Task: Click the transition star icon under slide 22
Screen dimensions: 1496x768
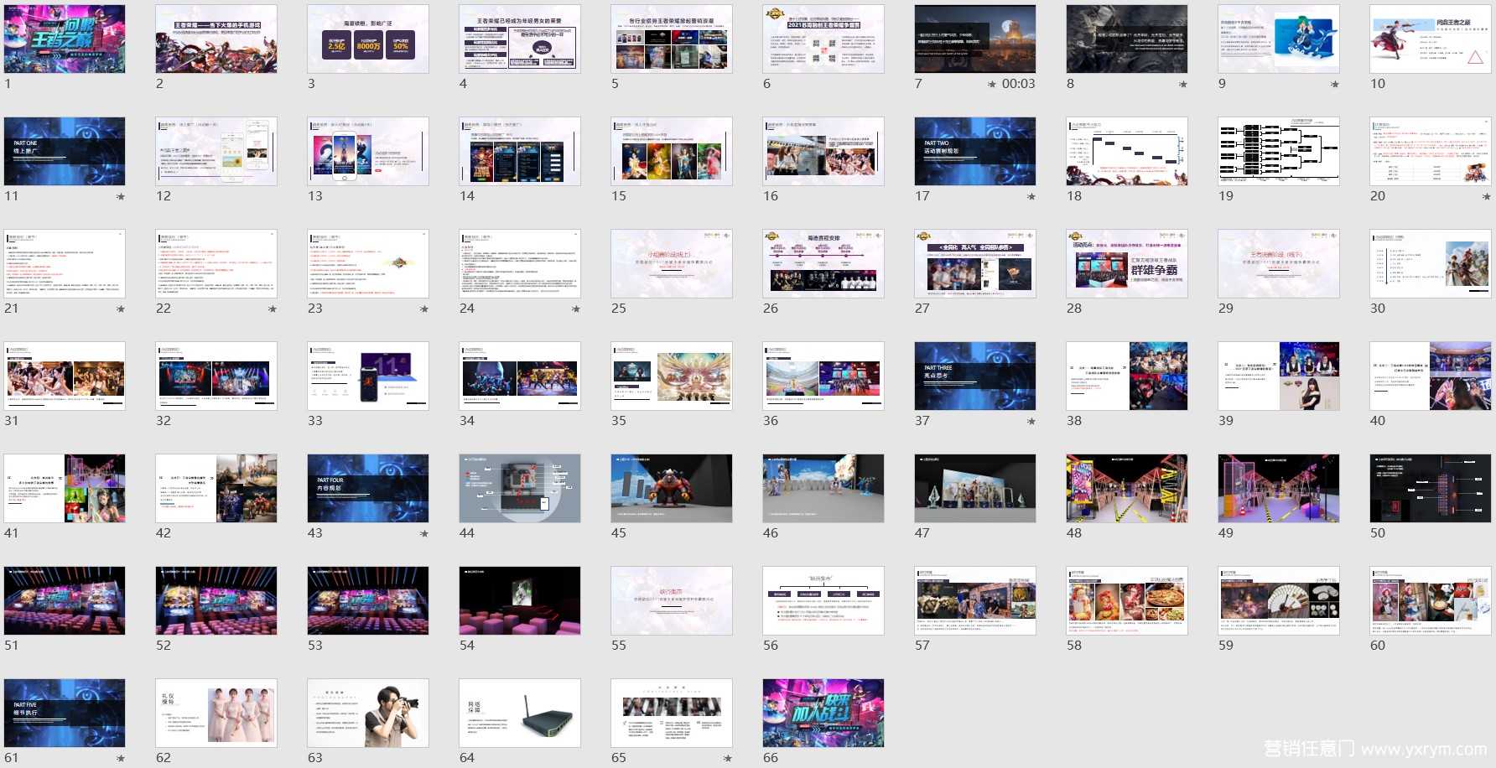Action: click(273, 309)
